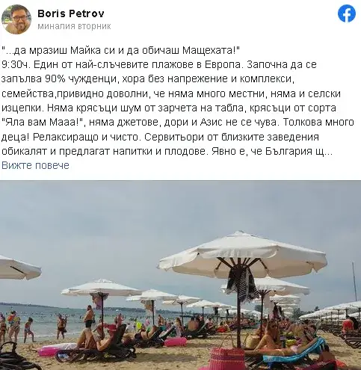Click the 'Яла вам Мааа!' quoted phrase
The image size is (361, 370).
pyautogui.click(x=43, y=123)
